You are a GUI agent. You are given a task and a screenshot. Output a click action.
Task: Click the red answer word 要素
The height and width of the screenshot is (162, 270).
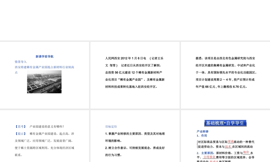tap(231, 141)
